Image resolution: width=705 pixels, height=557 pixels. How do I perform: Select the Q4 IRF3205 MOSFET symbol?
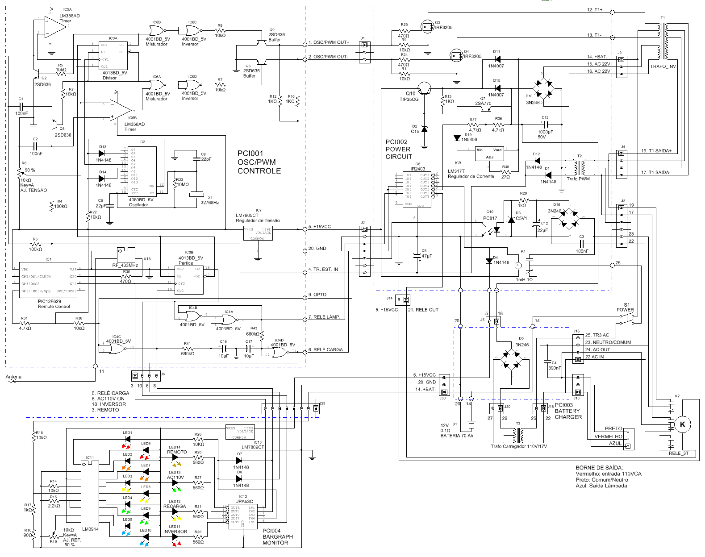pos(456,56)
